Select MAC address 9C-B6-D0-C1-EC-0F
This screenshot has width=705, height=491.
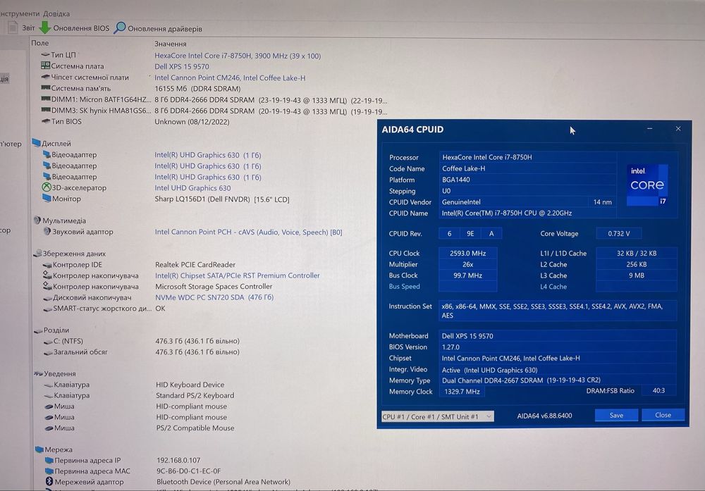[x=188, y=471]
